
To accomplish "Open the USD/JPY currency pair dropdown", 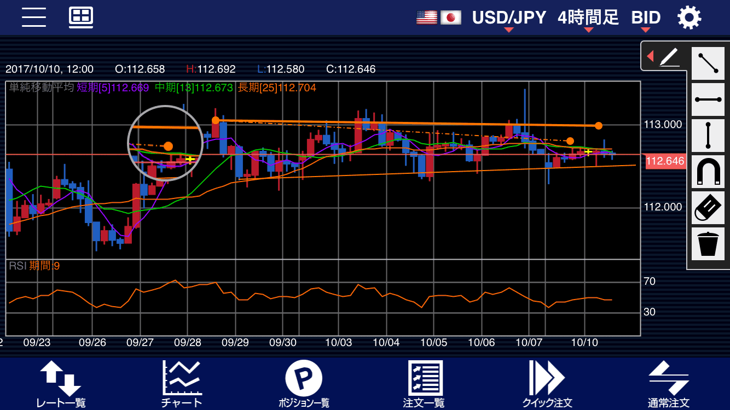I will (x=509, y=18).
